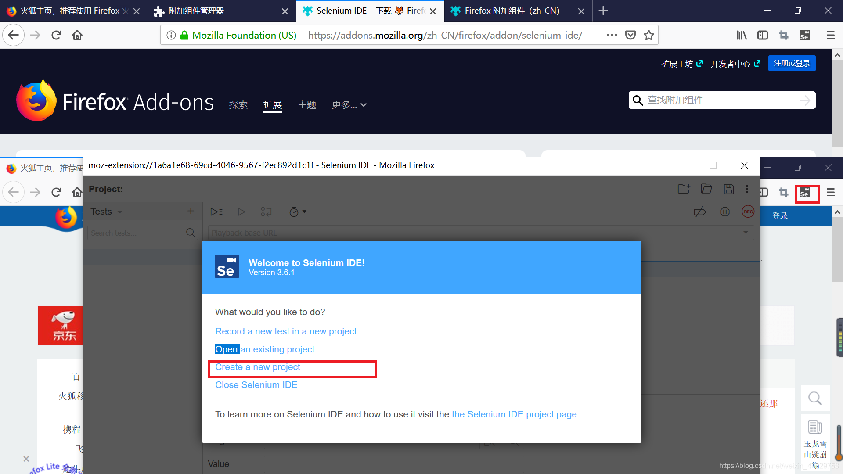Click 注册或登录 button
Image resolution: width=843 pixels, height=474 pixels.
(x=792, y=63)
